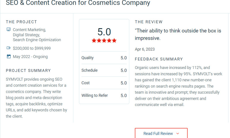Image resolution: width=230 pixels, height=138 pixels.
Task: Click the Content Marketing service text
Action: tap(29, 30)
